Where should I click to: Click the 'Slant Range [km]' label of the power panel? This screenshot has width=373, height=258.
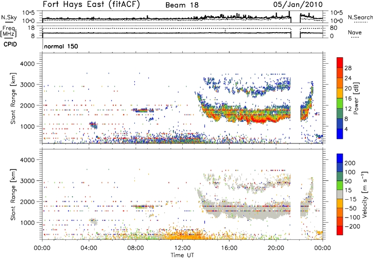[x=13, y=98]
